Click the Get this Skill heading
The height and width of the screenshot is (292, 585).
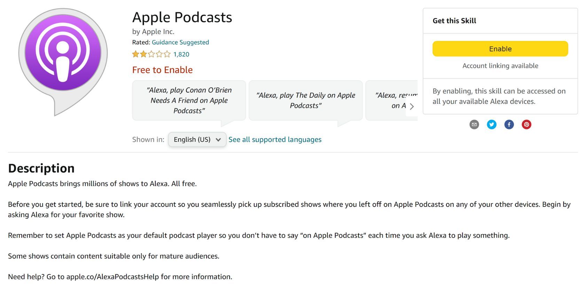point(454,21)
